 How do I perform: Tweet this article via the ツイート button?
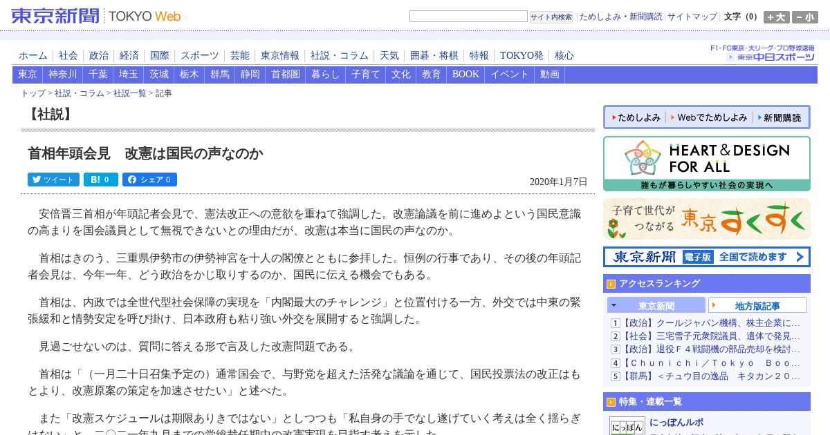pyautogui.click(x=53, y=180)
